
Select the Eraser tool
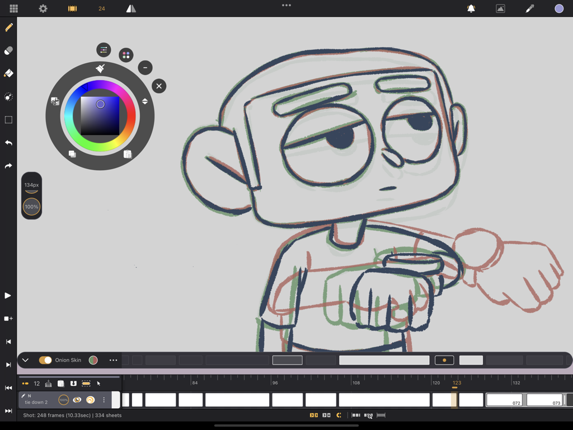pyautogui.click(x=8, y=50)
